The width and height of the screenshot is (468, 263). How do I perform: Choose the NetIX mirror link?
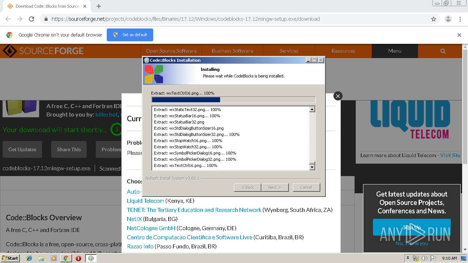point(134,219)
